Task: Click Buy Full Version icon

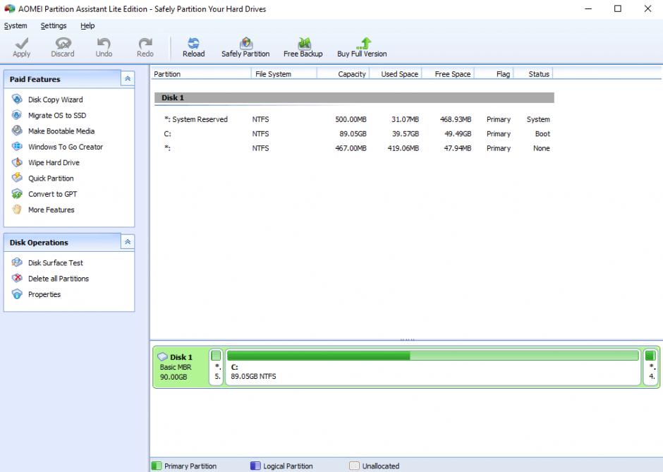Action: [x=364, y=43]
